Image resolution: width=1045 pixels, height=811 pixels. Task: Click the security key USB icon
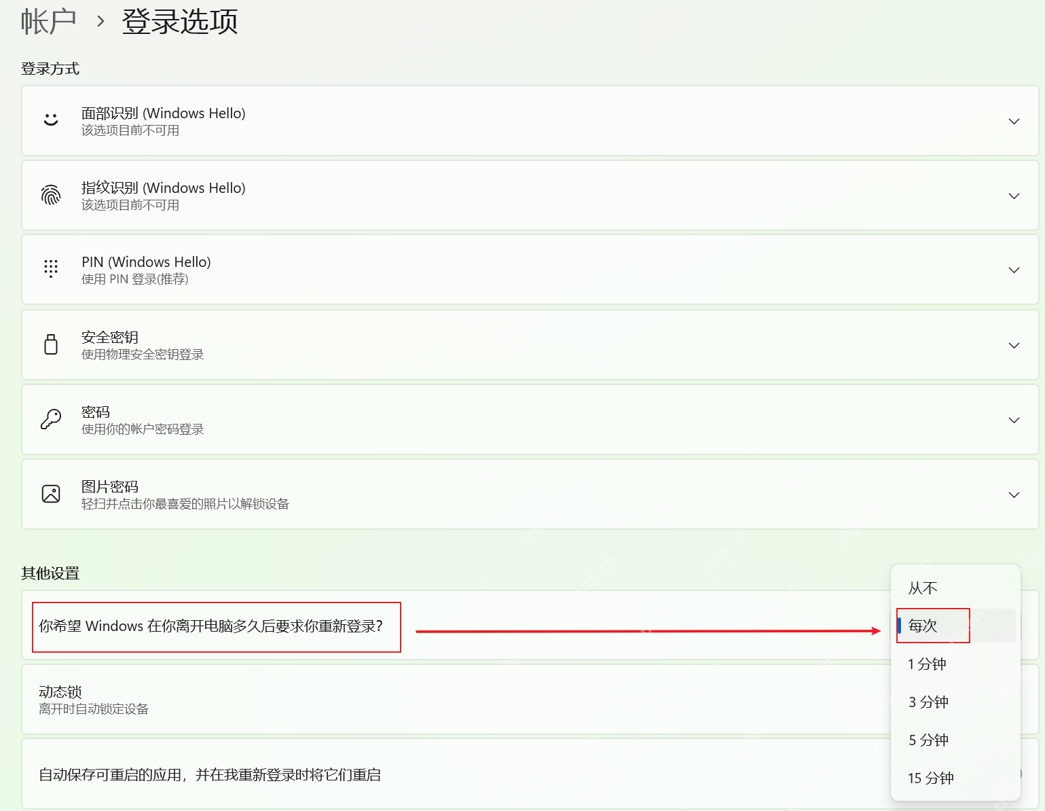pos(51,344)
